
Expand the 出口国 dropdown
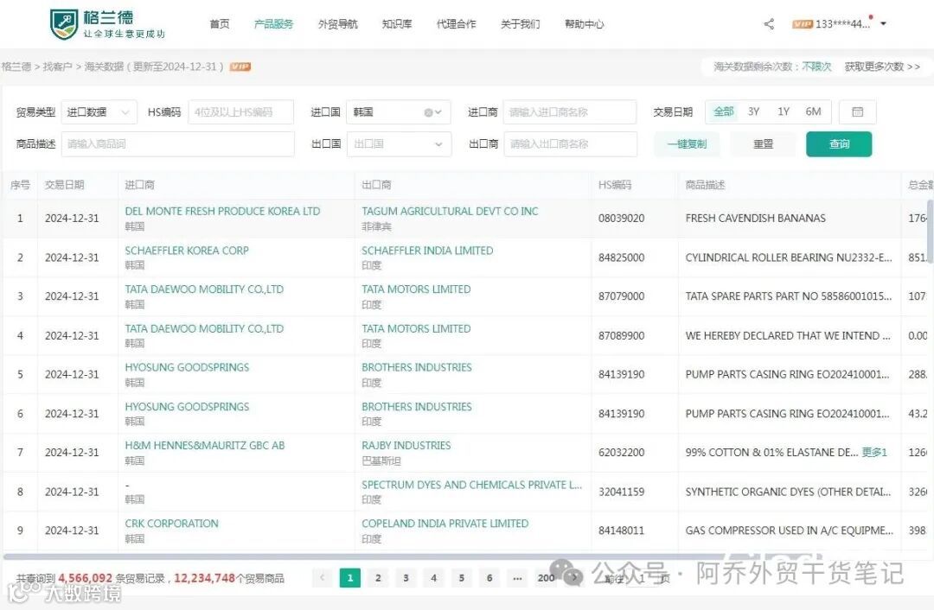click(399, 144)
